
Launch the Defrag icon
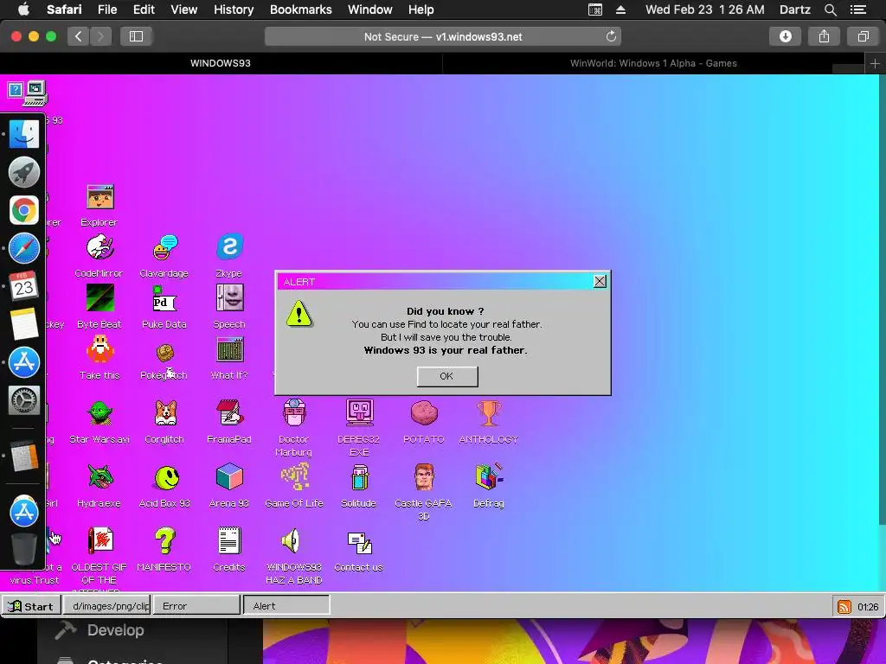pyautogui.click(x=488, y=477)
